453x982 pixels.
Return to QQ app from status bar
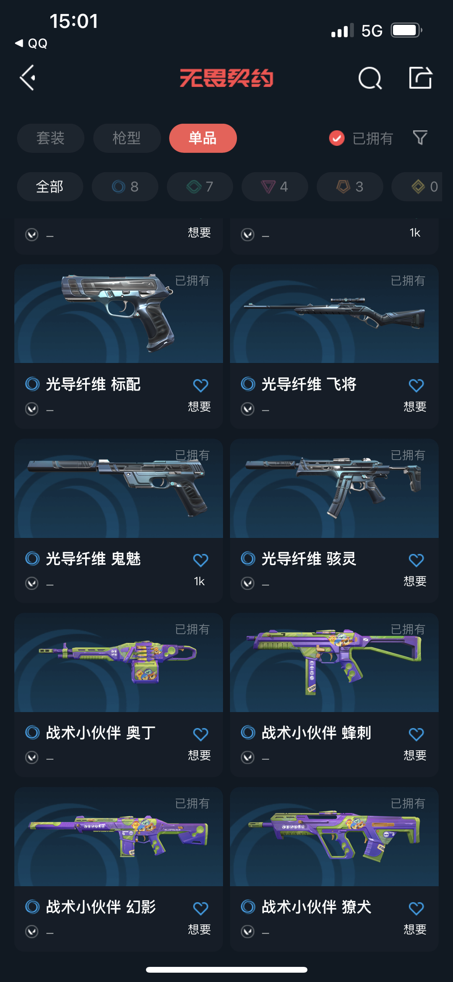[x=31, y=43]
